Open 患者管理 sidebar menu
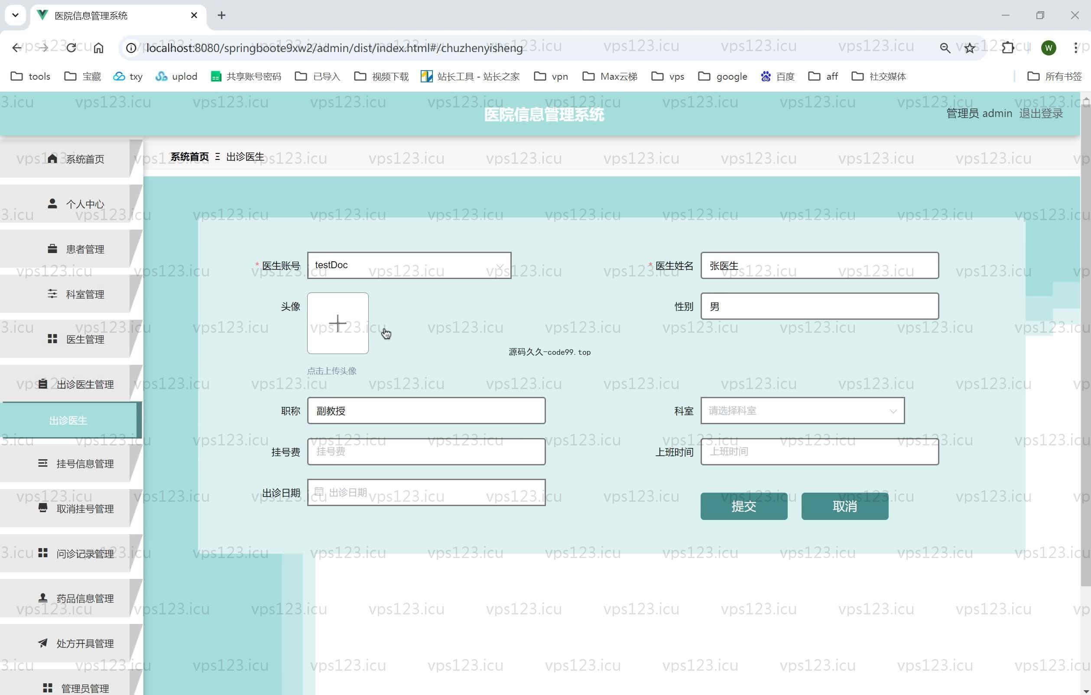Screen dimensions: 1091x695 71,249
